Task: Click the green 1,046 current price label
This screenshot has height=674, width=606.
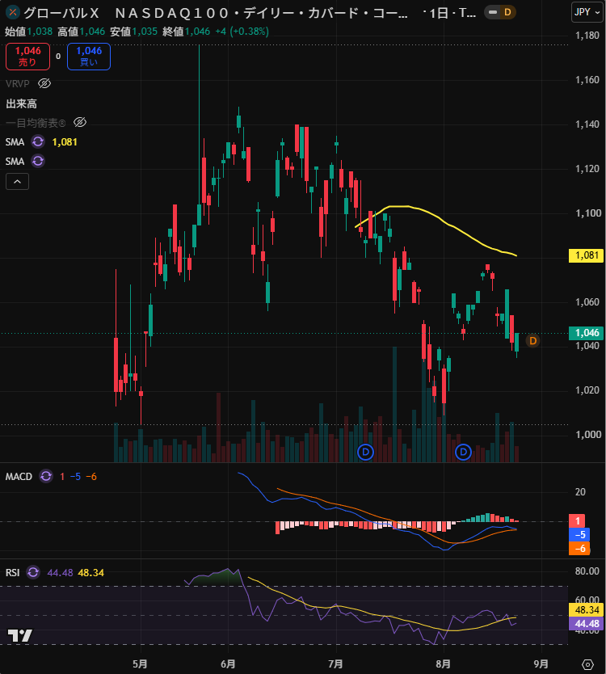Action: coord(587,333)
